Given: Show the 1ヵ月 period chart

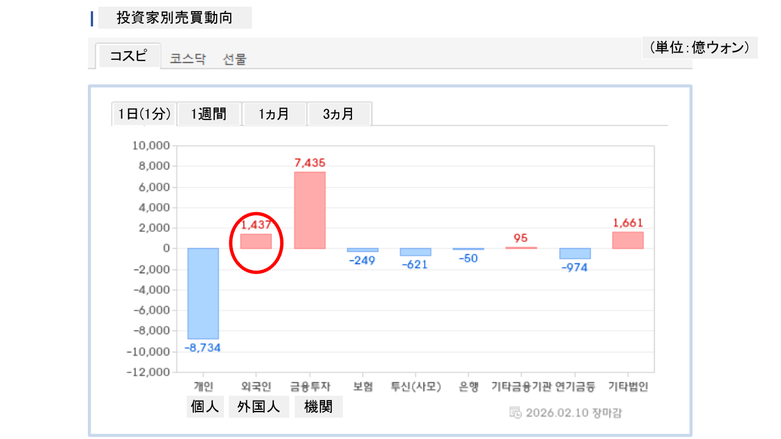Looking at the screenshot, I should 274,114.
